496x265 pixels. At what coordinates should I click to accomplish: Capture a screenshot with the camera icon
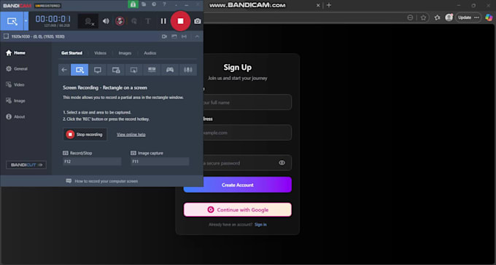pyautogui.click(x=198, y=21)
